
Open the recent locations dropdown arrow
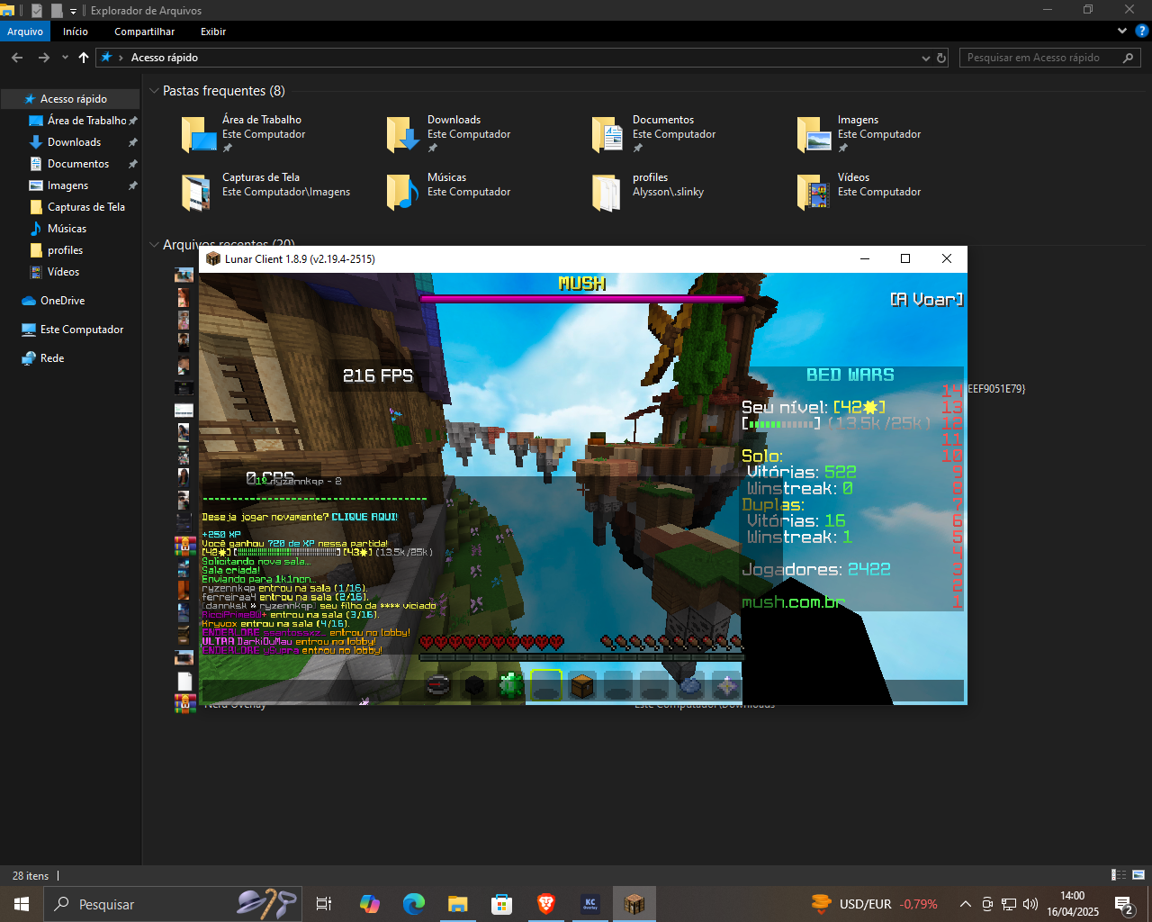click(x=65, y=58)
